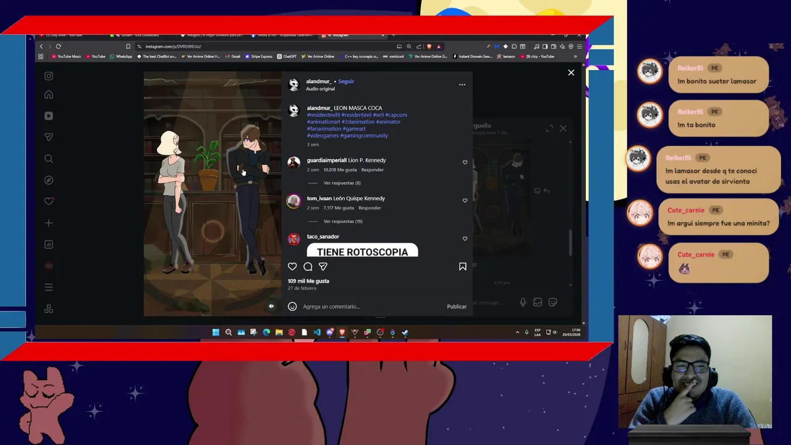Open the TIENE ROTOSCOPIA GIF comment
791x445 pixels.
click(362, 250)
